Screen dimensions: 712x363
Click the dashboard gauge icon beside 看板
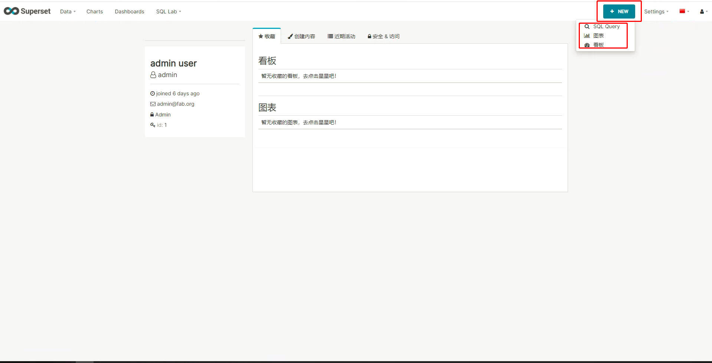[x=587, y=45]
